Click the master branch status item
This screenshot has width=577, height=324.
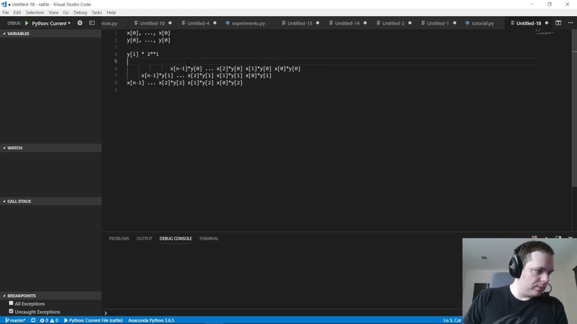[x=15, y=320]
